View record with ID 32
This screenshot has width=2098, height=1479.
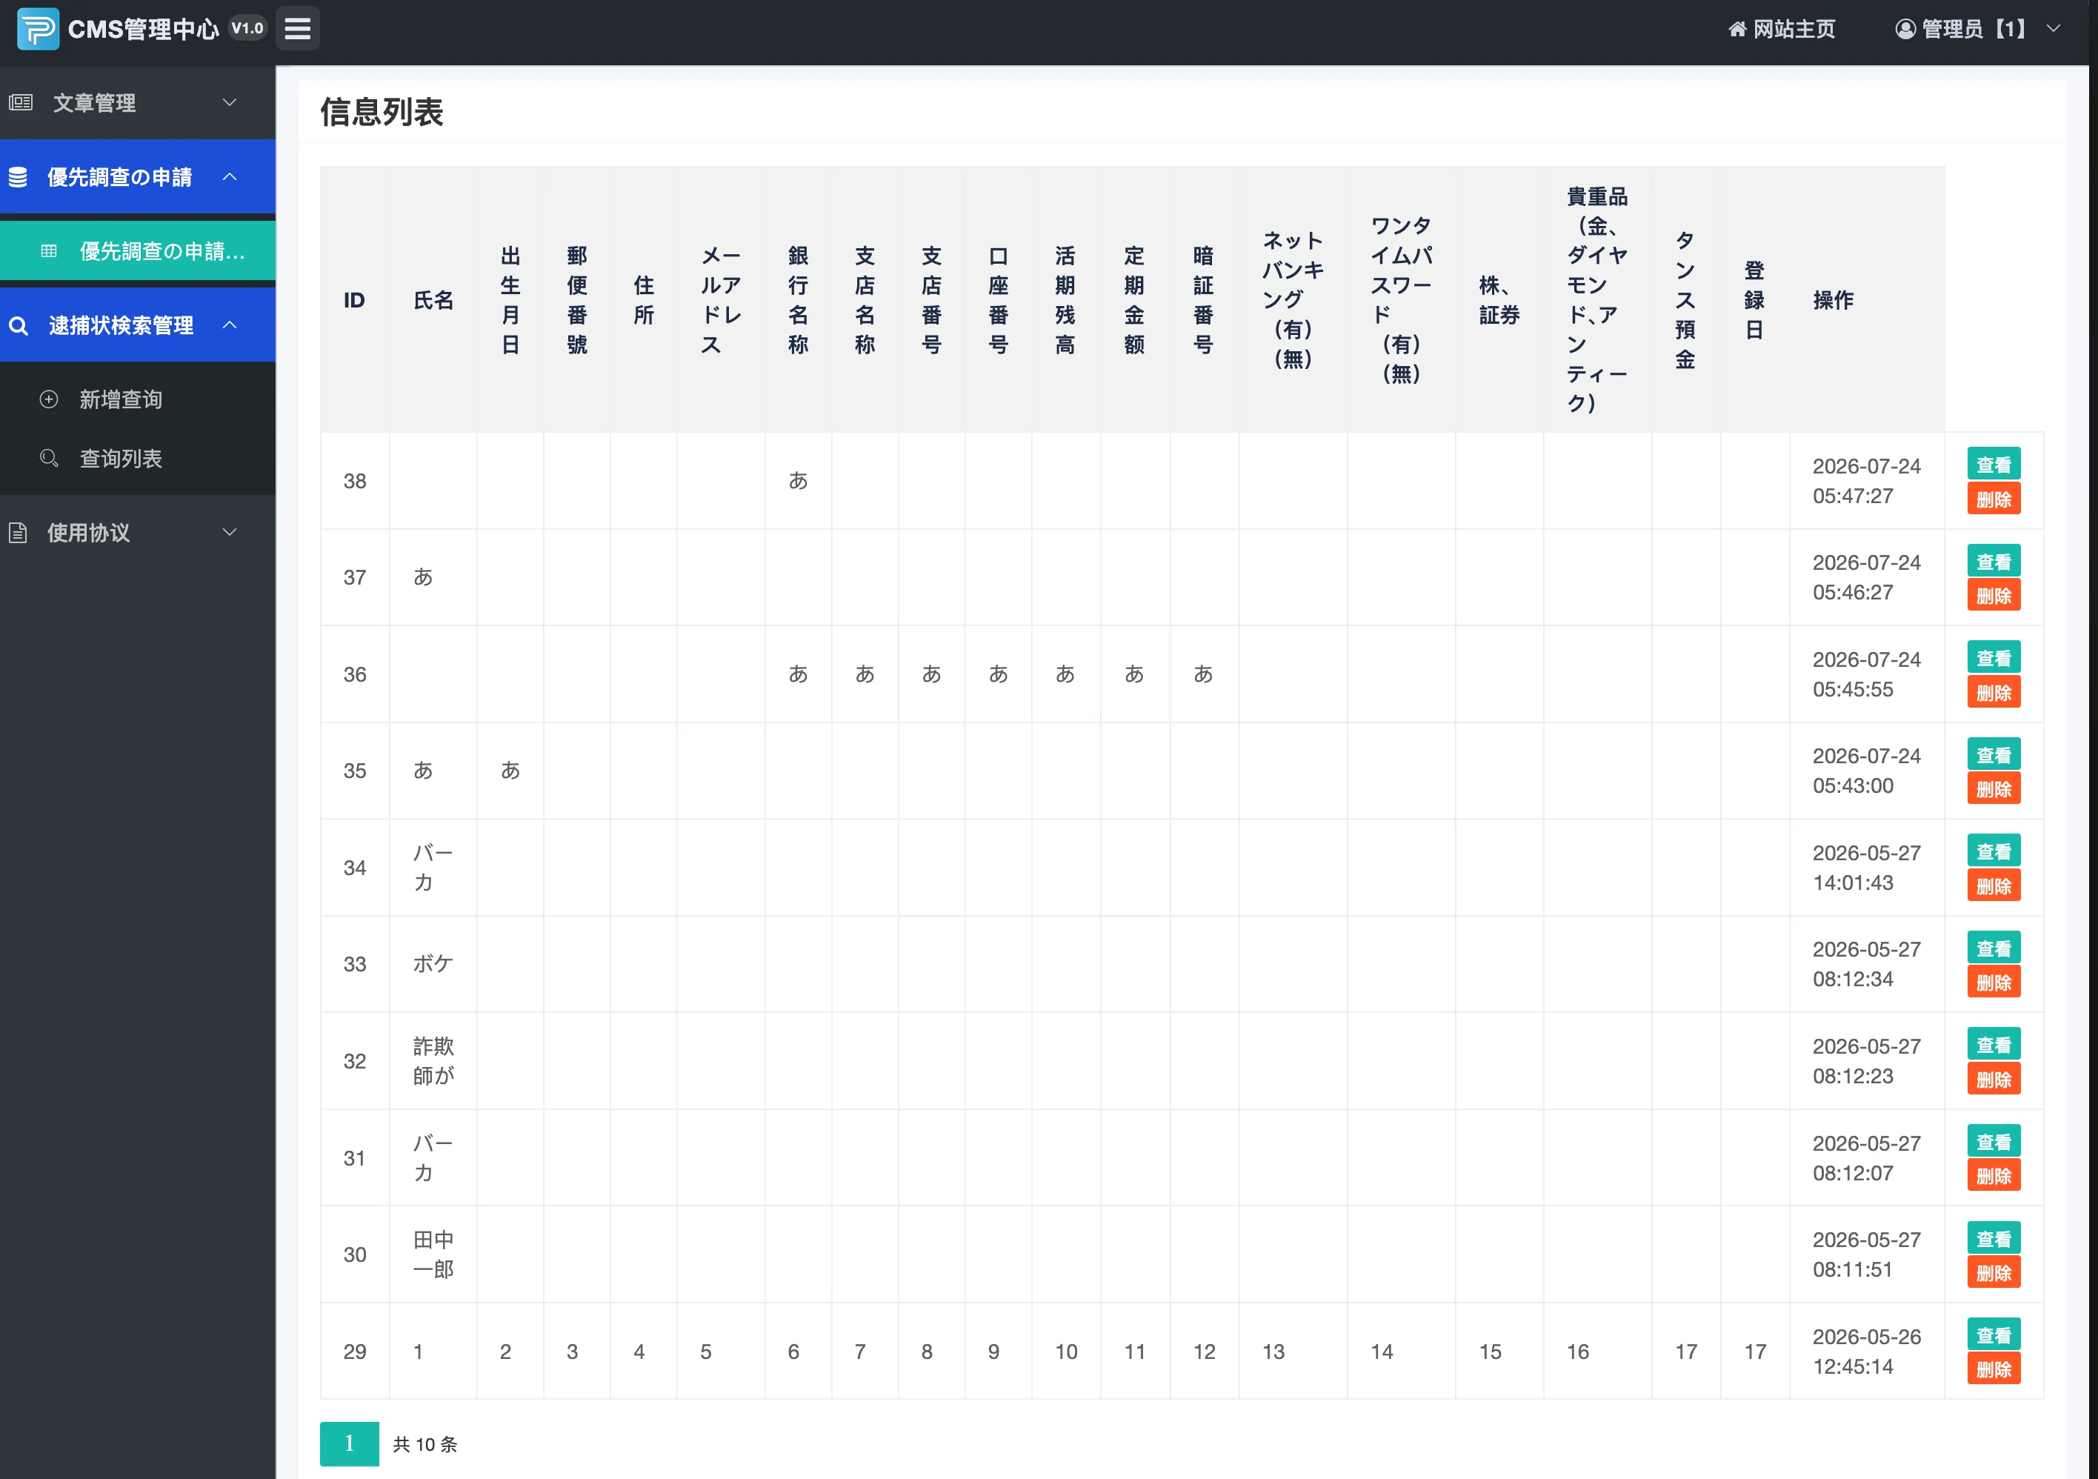(x=1994, y=1045)
